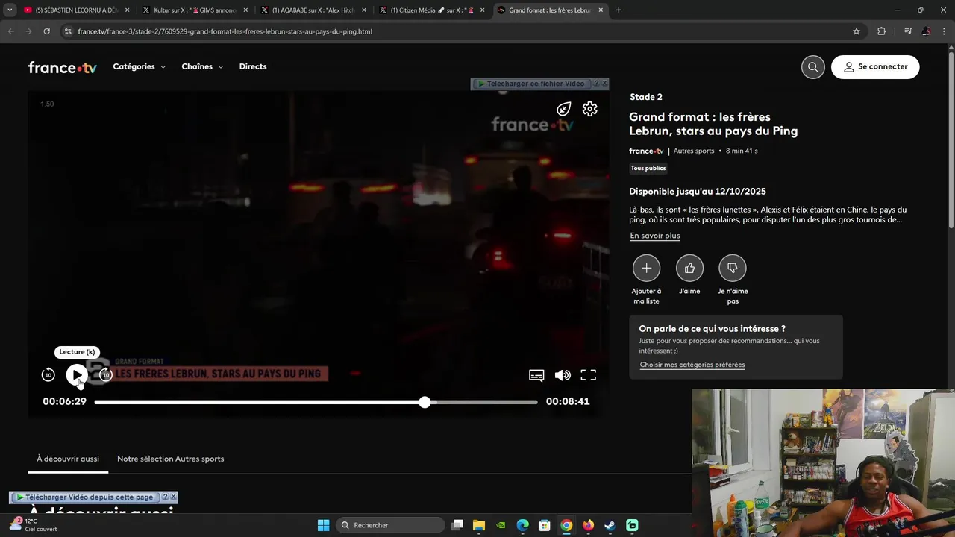Open a new browser tab

[x=619, y=10]
